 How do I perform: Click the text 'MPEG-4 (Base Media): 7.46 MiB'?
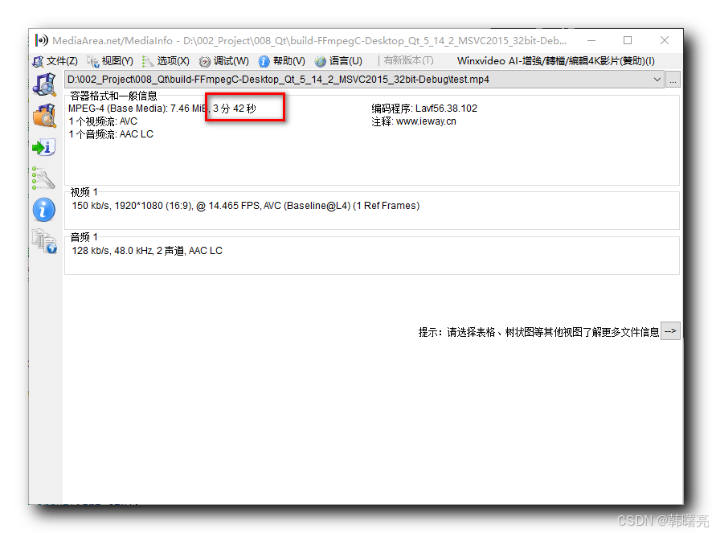[137, 109]
